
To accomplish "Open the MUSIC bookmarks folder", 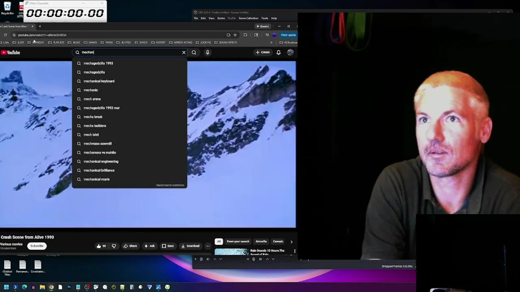I will tap(74, 42).
